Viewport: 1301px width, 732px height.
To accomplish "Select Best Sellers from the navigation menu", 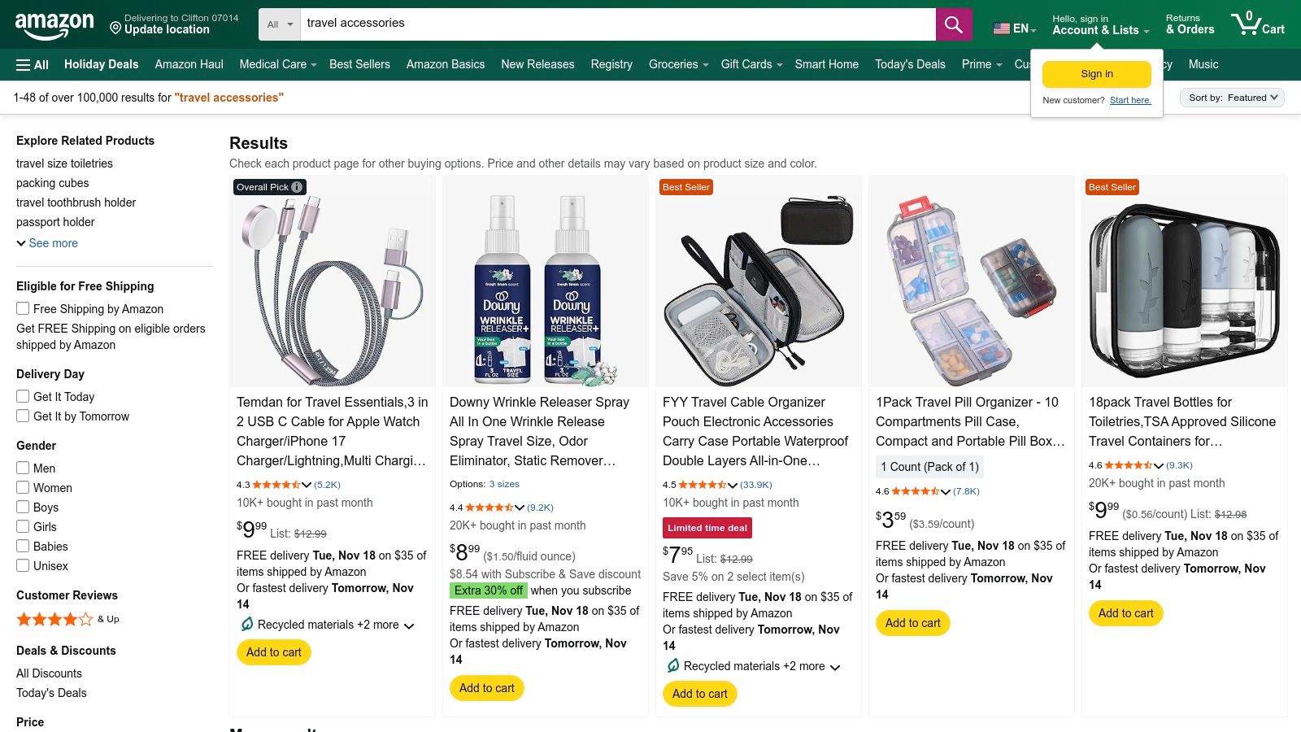I will tap(359, 64).
